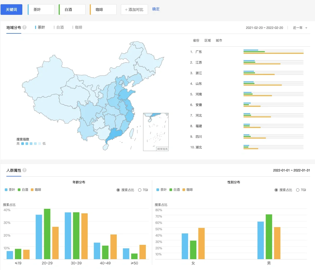Click the orange 咖啡 bar for 40~49
Viewport: 315px width, 270px height.
tap(113, 247)
